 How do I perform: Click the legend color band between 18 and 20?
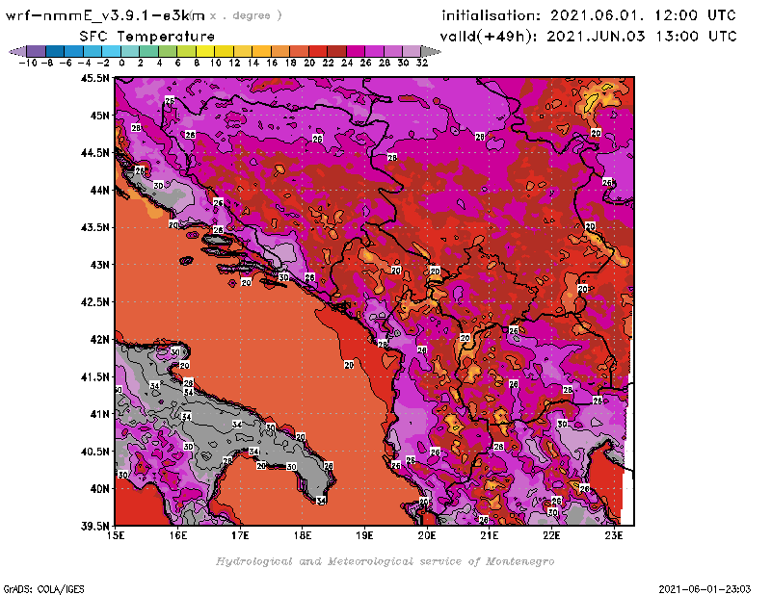[300, 51]
